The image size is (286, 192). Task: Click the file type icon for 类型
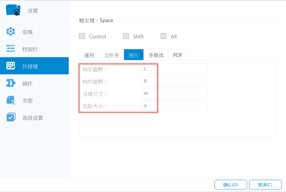tap(11, 100)
